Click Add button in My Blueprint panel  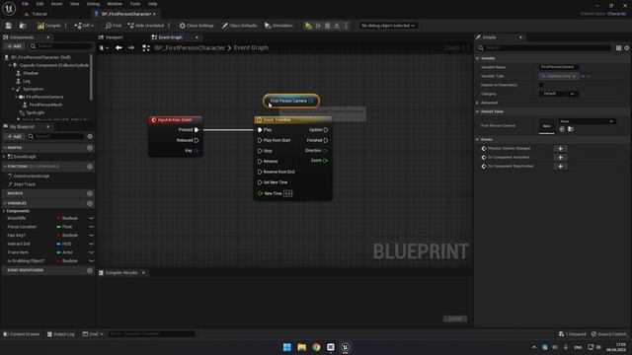click(14, 136)
